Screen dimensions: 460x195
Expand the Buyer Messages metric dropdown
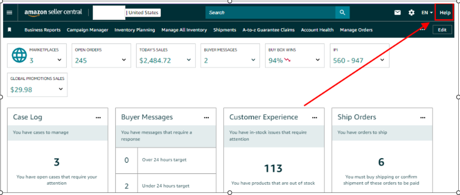pos(253,60)
